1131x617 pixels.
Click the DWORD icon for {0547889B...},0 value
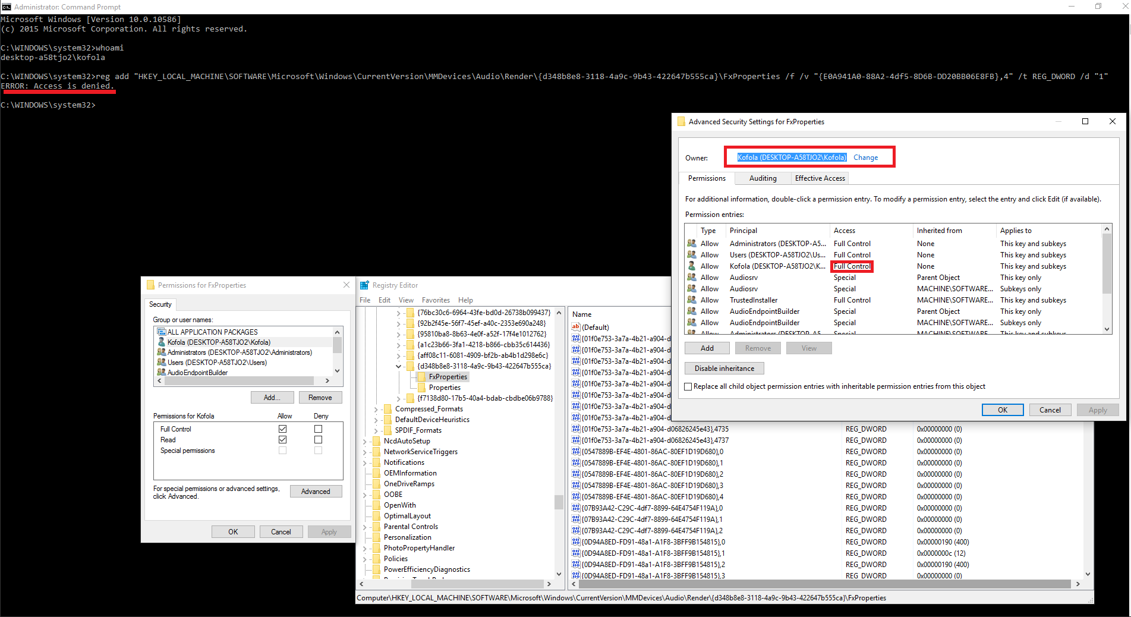click(575, 452)
